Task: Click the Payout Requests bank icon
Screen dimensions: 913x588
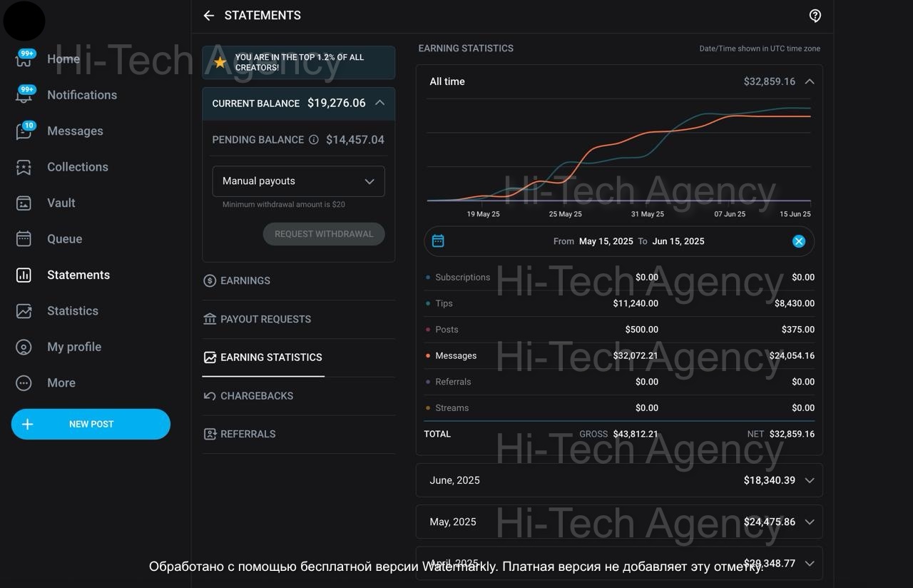Action: pos(210,319)
